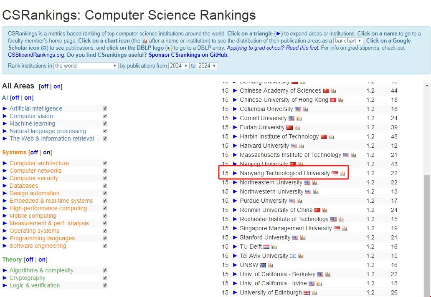Uncheck the Artificial intelligence checkbox

click(x=104, y=108)
